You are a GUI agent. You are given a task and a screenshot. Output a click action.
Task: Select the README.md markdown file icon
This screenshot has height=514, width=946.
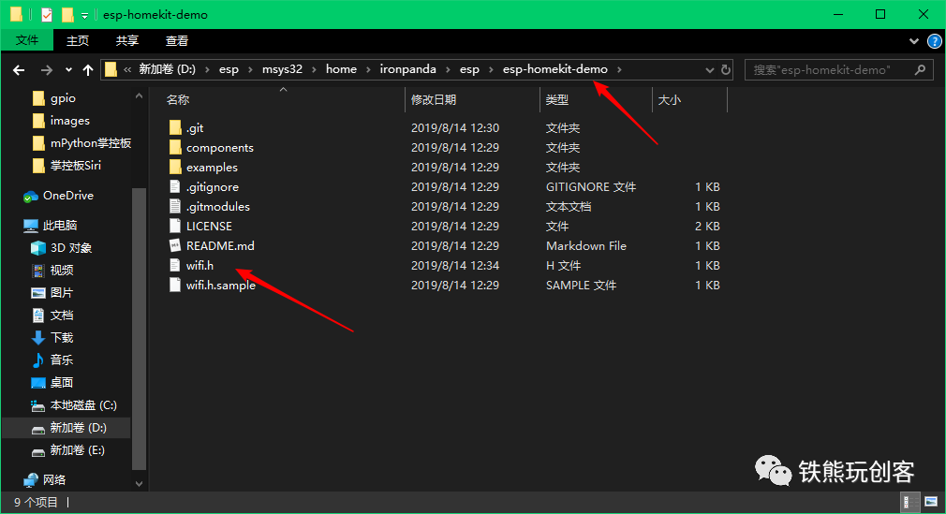pyautogui.click(x=175, y=245)
